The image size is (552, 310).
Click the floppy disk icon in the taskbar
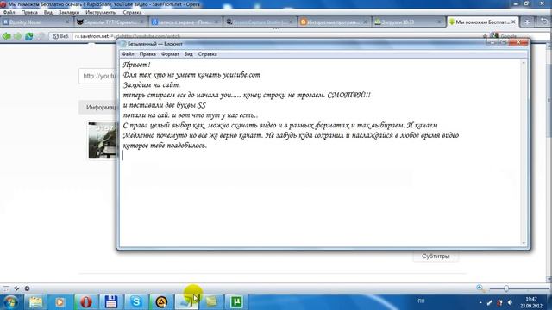point(111,302)
